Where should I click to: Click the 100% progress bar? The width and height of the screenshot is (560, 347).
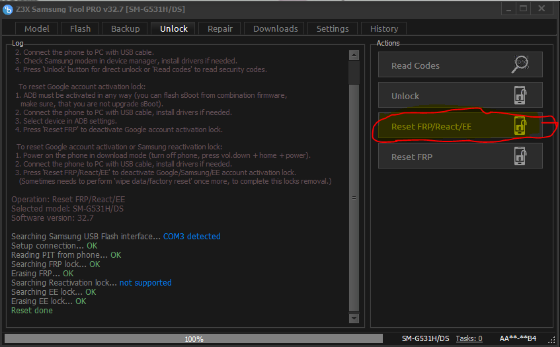194,338
